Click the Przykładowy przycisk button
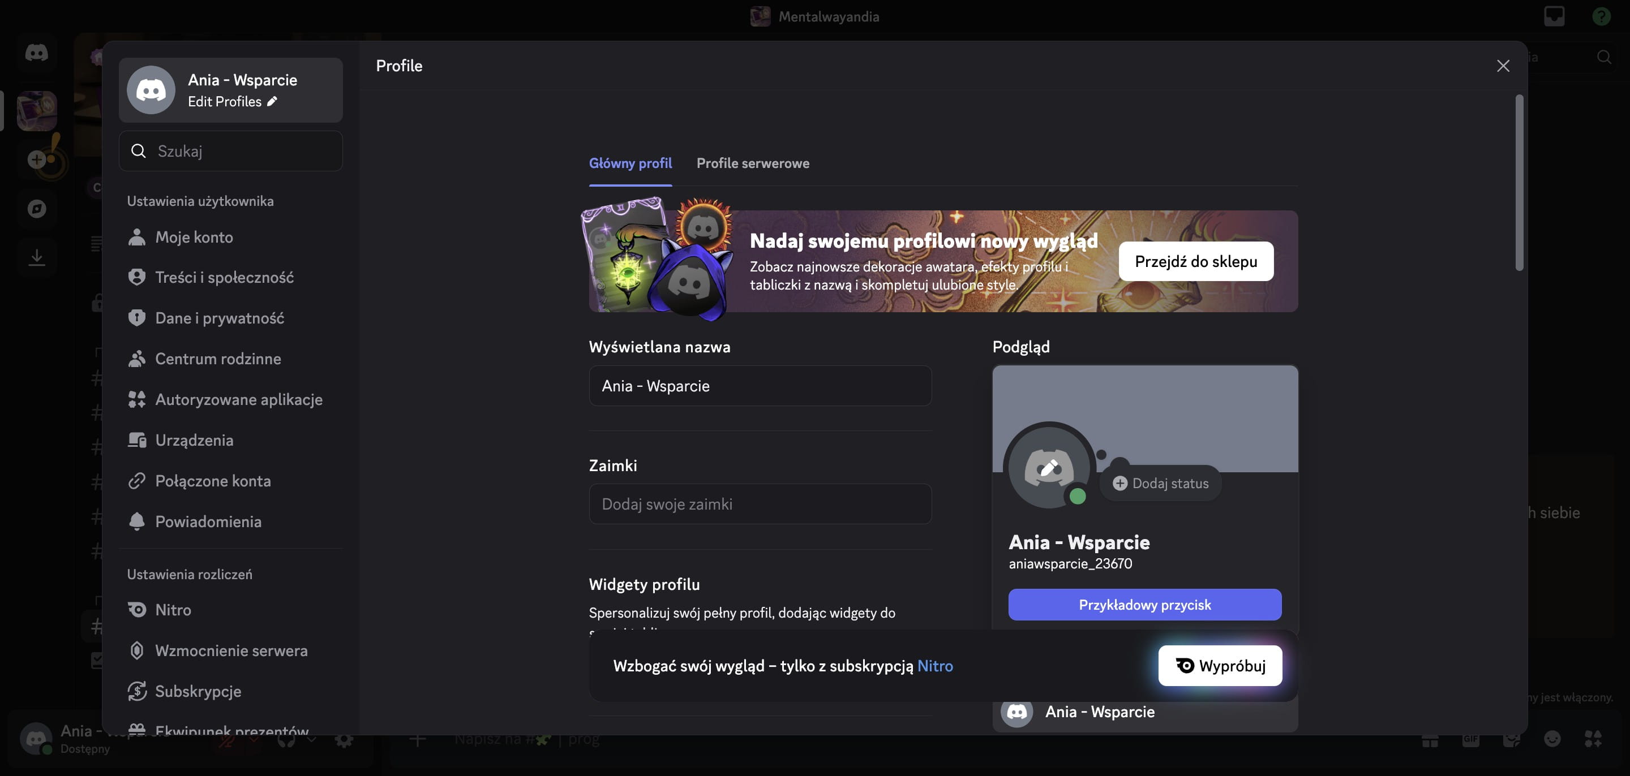Viewport: 1630px width, 776px height. click(1144, 605)
